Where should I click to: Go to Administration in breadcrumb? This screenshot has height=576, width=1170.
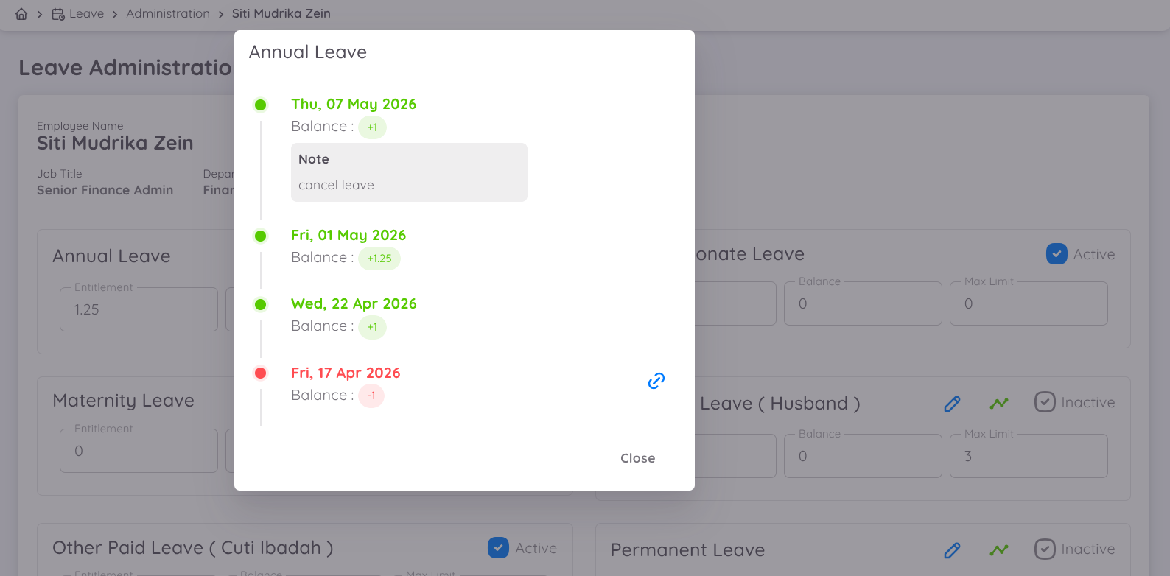pos(168,14)
